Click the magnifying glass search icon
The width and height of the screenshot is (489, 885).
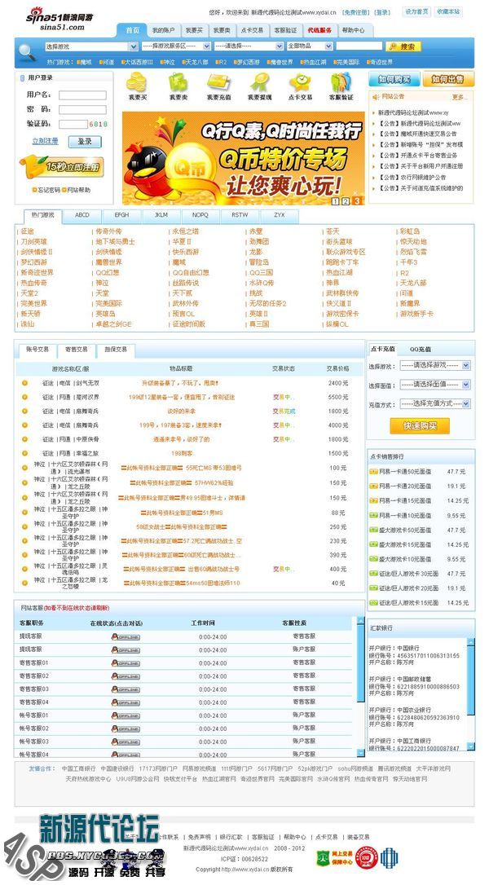[x=26, y=51]
